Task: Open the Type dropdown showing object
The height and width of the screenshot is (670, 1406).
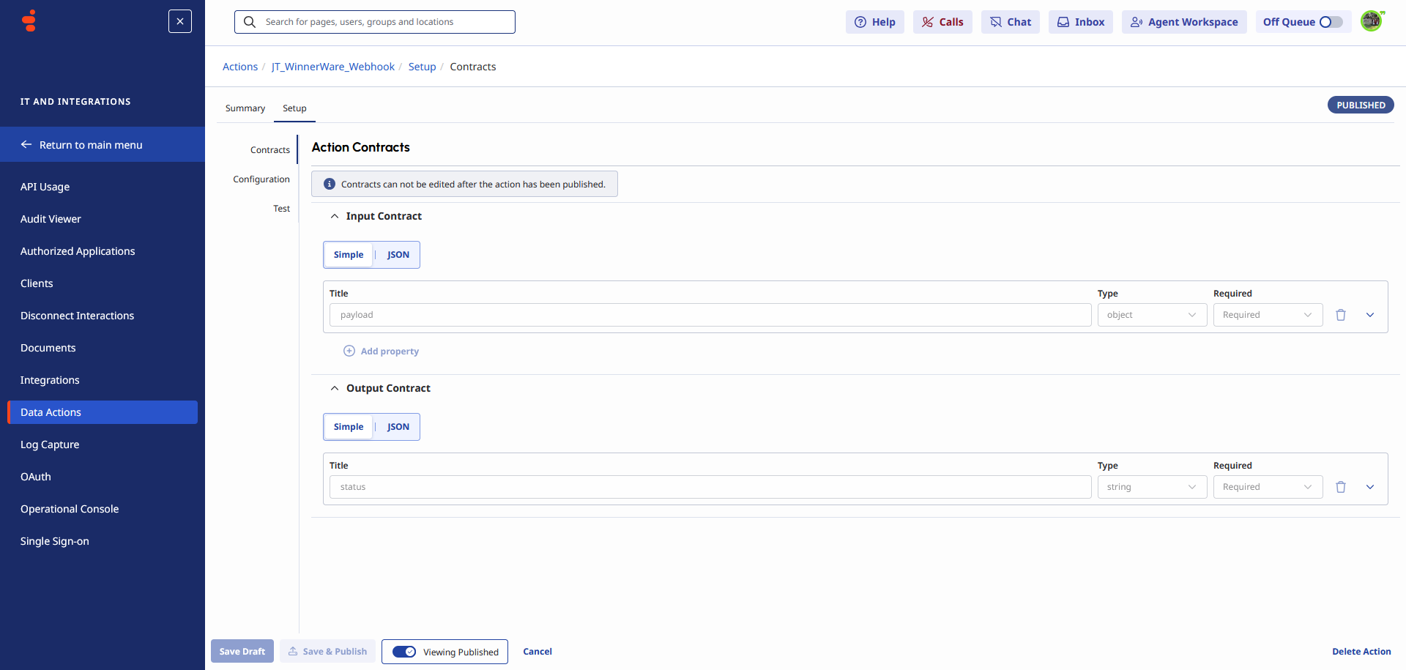Action: 1152,314
